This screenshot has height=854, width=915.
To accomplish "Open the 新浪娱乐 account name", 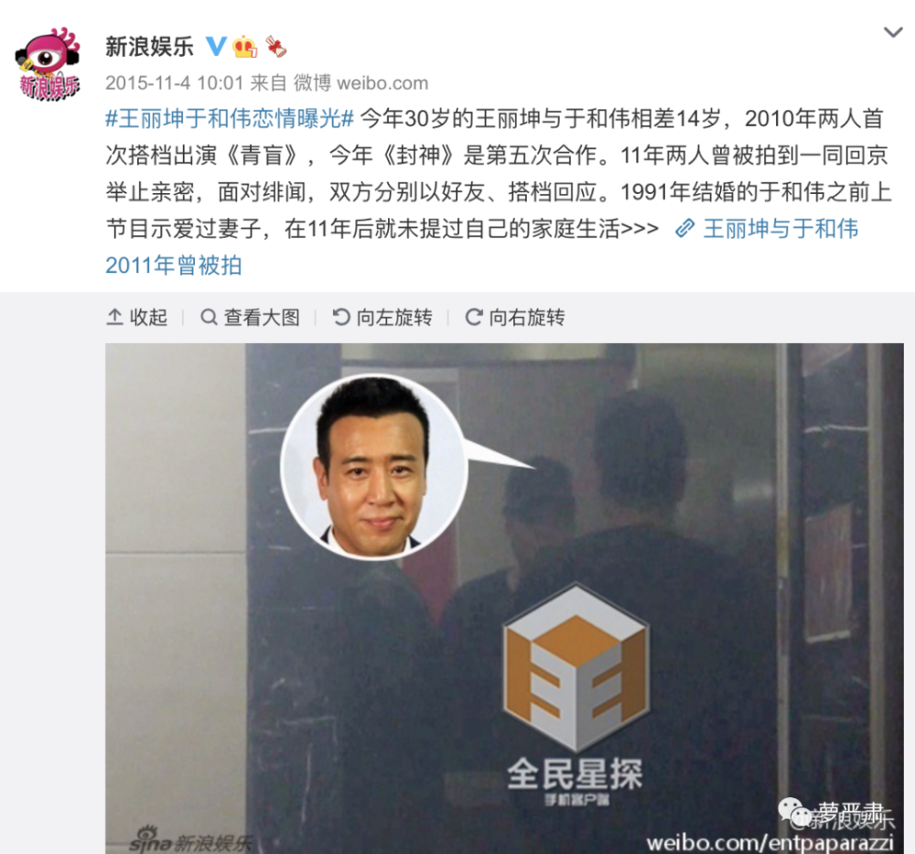I will click(149, 46).
